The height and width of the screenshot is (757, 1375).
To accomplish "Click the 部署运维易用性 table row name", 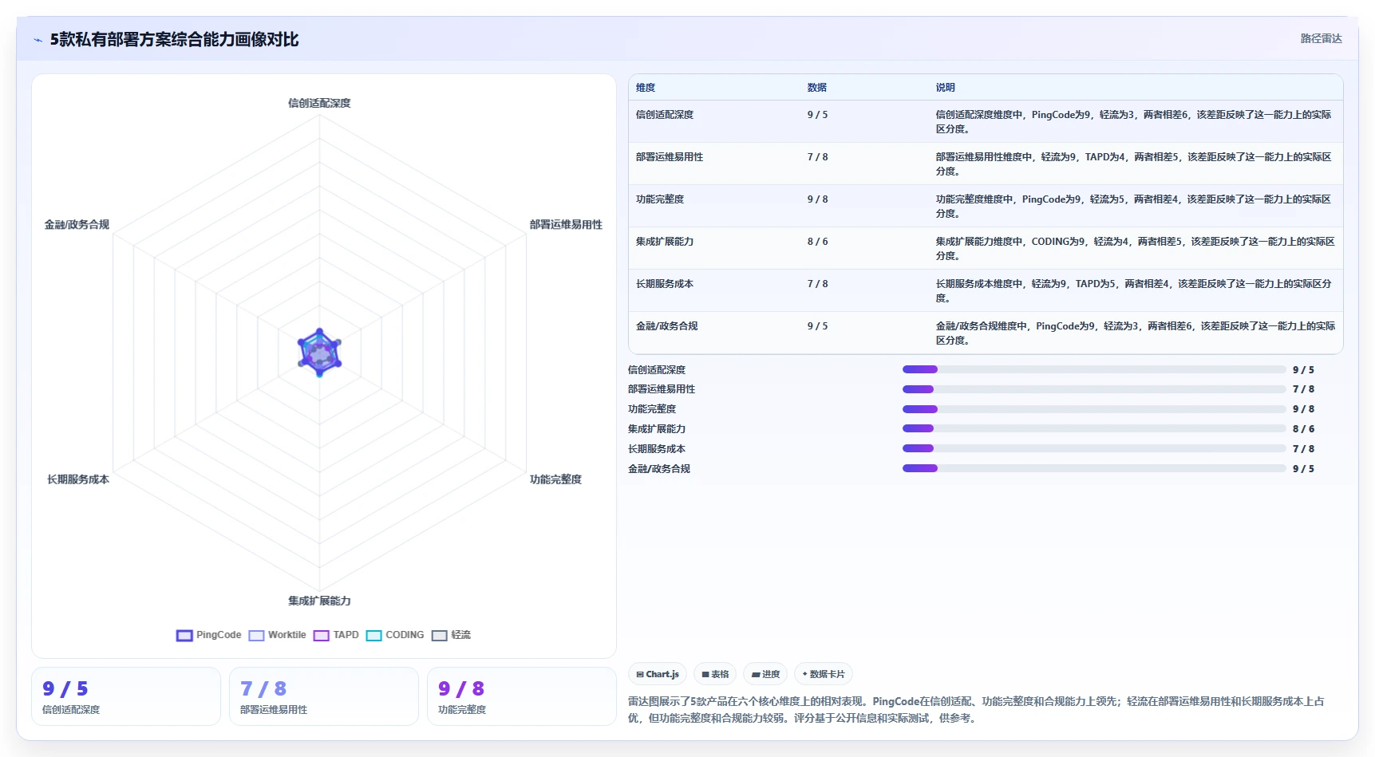I will 670,157.
